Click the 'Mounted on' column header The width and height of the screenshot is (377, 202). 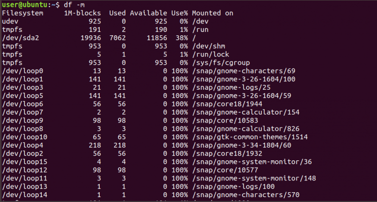tap(212, 13)
